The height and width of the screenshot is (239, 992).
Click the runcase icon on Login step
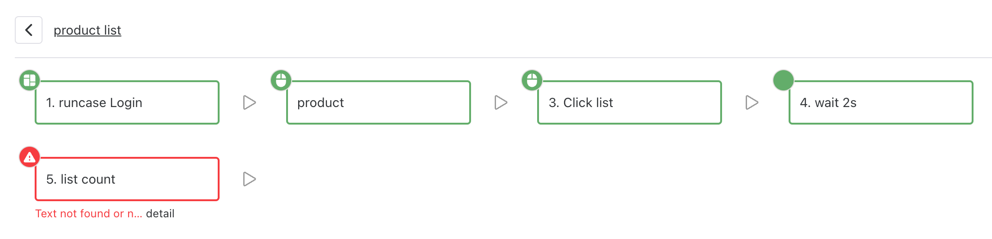pos(30,80)
